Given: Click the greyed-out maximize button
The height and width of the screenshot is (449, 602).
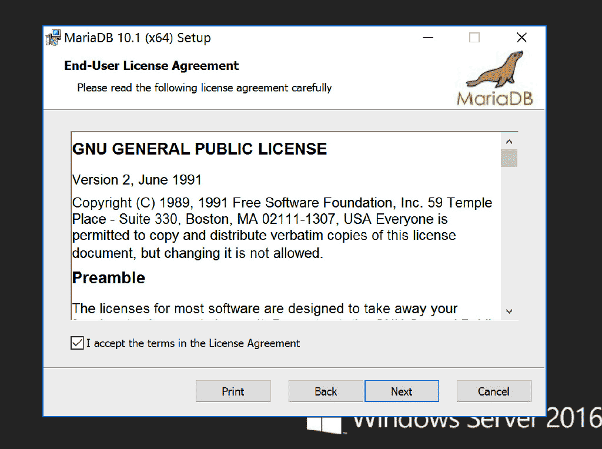Looking at the screenshot, I should coord(474,38).
